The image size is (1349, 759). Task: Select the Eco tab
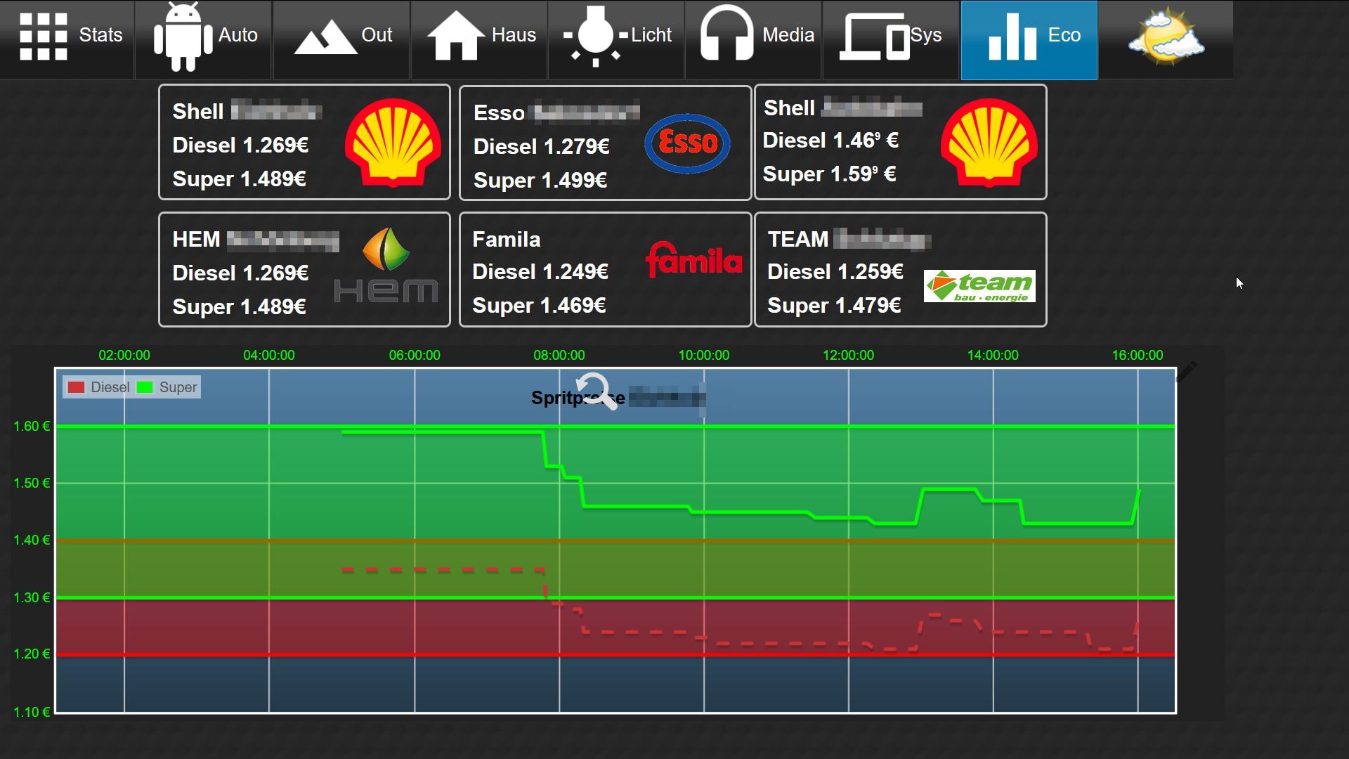tap(1029, 39)
